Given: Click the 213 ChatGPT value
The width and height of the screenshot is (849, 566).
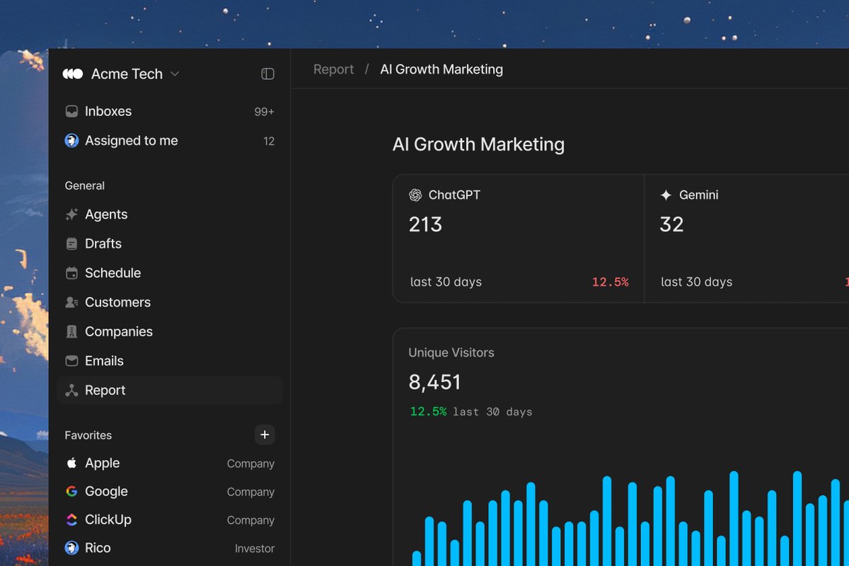Looking at the screenshot, I should pos(425,224).
